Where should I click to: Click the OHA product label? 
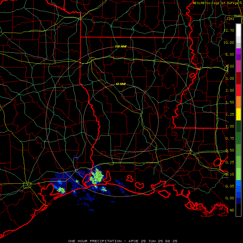pos(237,16)
